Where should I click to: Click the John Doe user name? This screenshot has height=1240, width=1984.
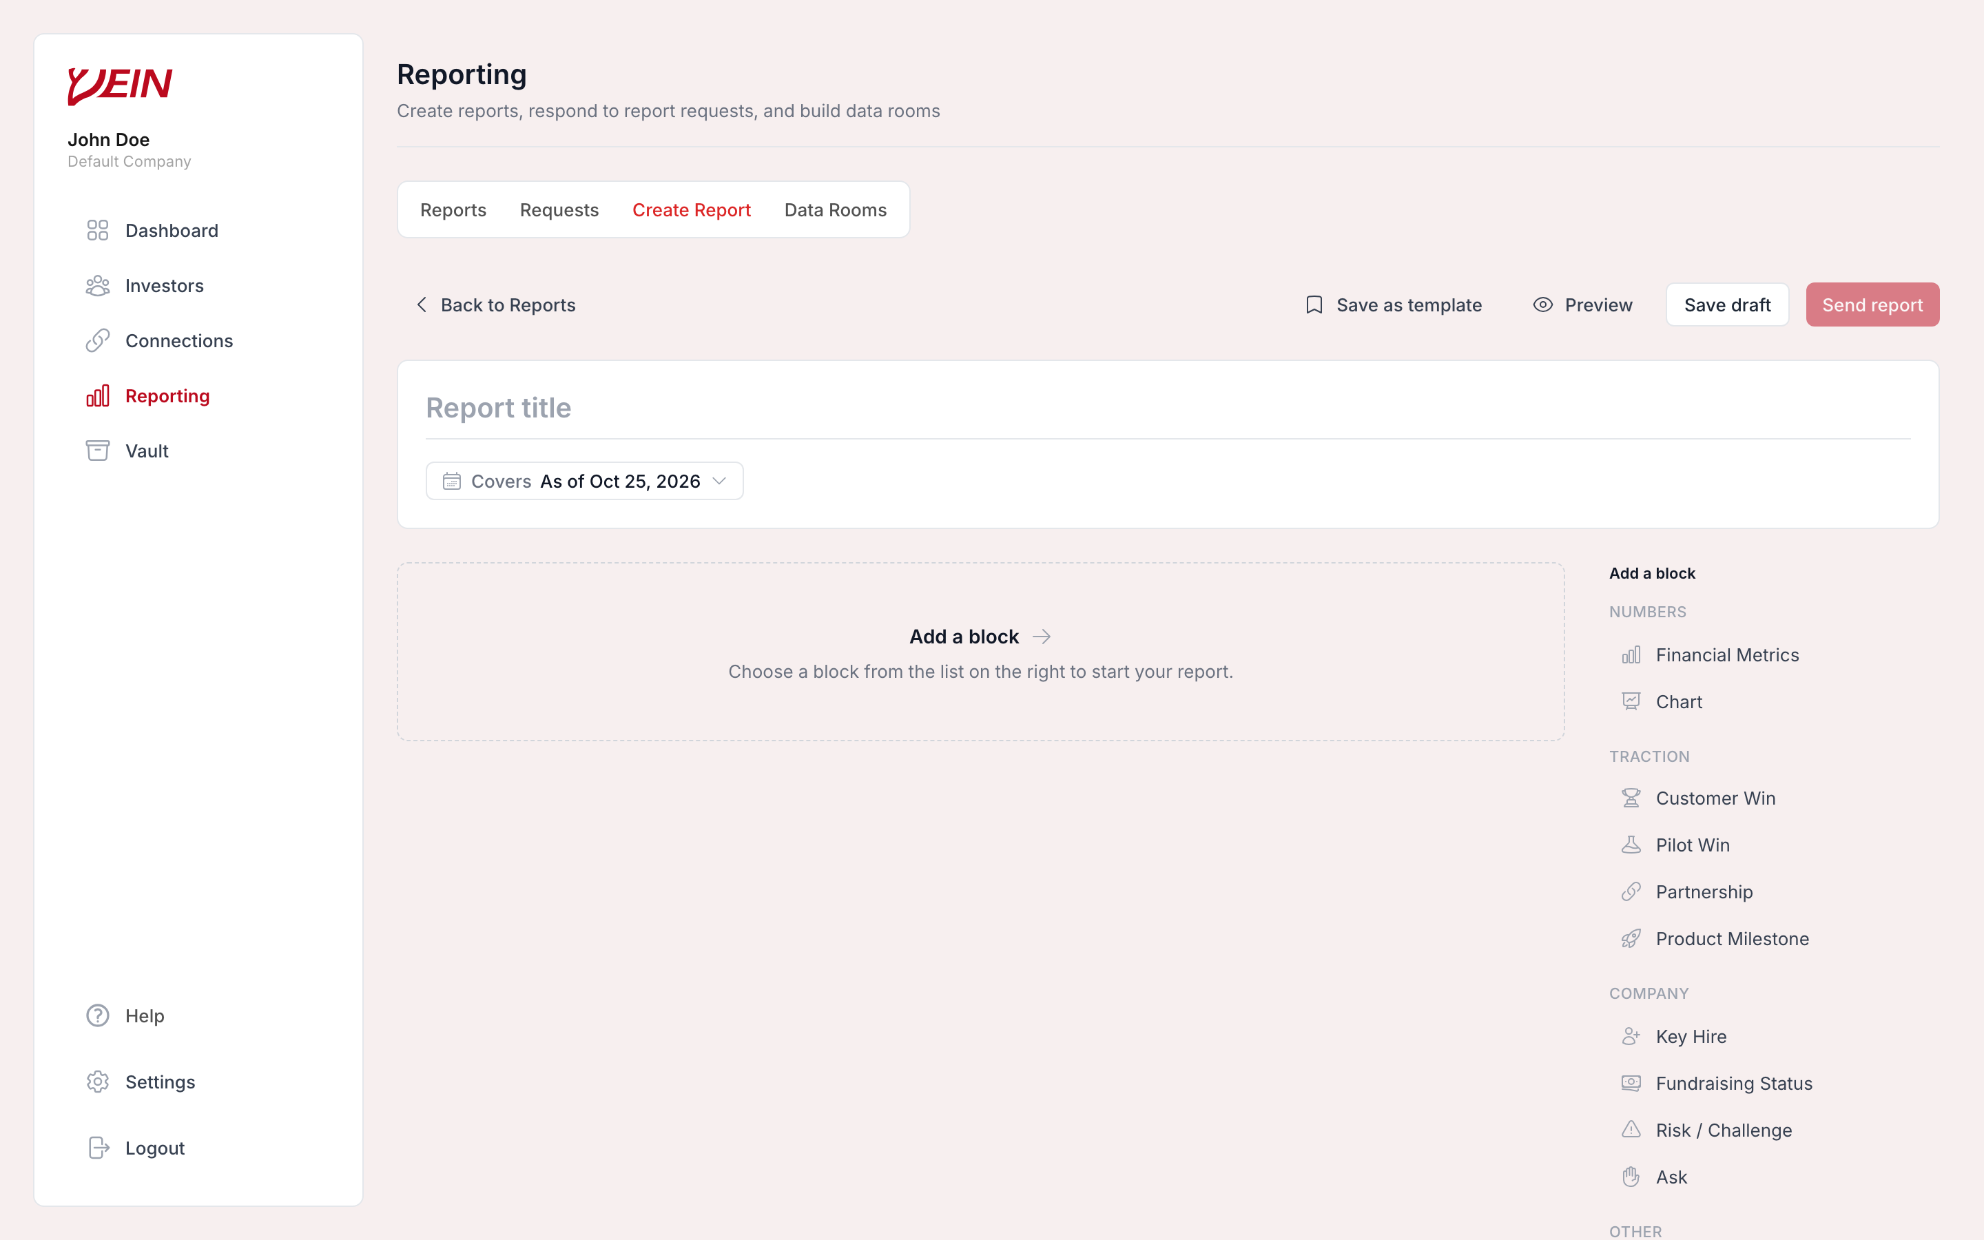point(108,139)
